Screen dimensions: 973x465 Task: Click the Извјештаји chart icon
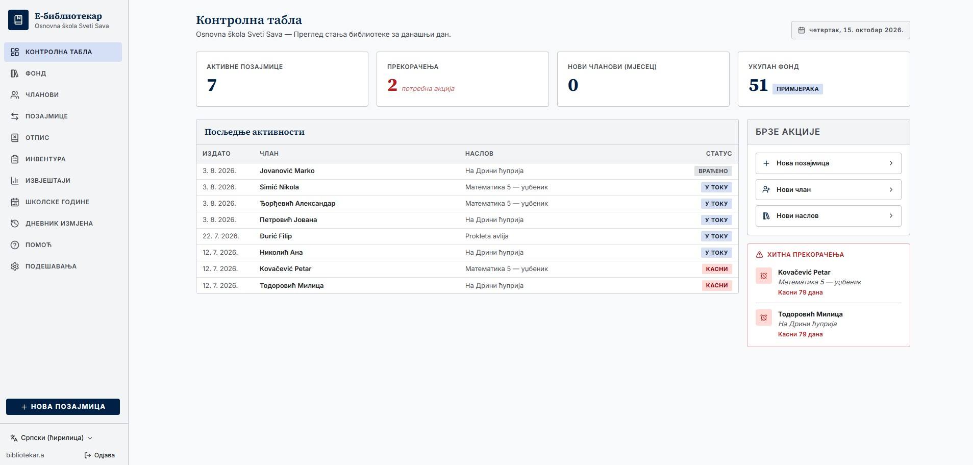pyautogui.click(x=15, y=181)
